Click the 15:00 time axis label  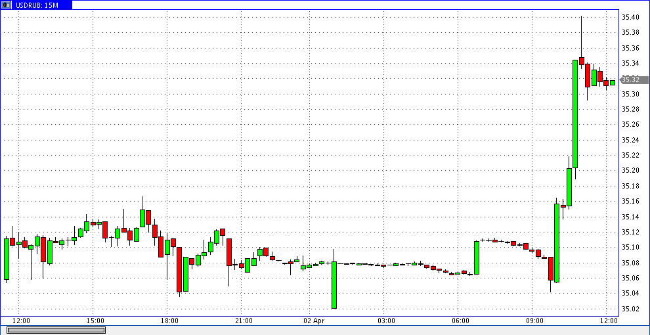coord(95,321)
